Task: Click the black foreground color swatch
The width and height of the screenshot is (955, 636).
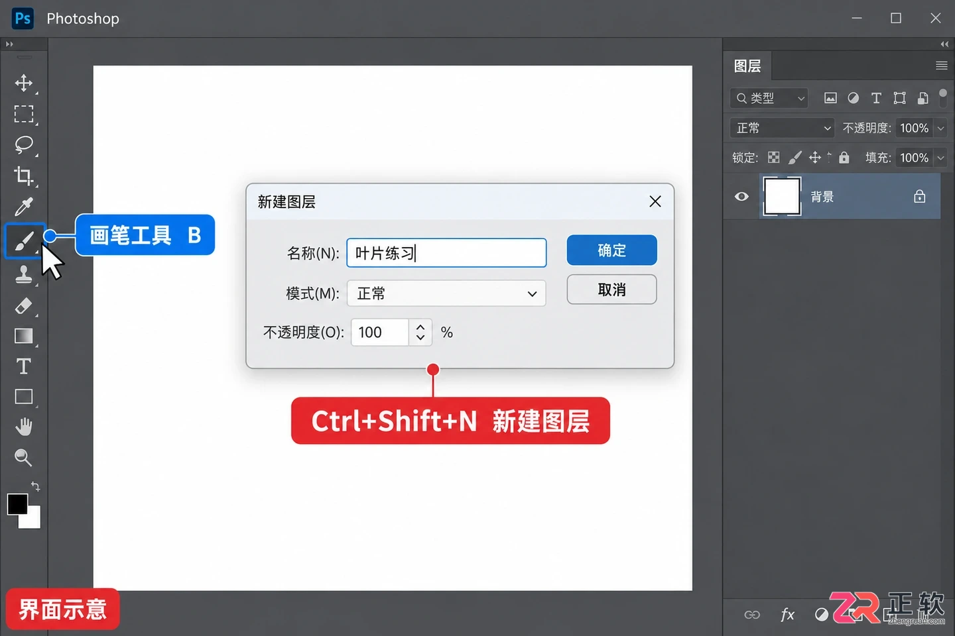Action: (17, 504)
